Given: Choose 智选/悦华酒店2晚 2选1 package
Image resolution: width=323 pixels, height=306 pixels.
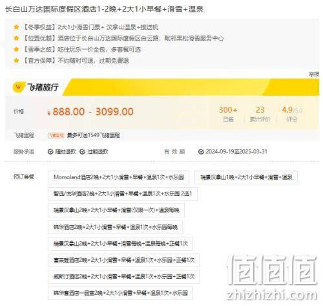Looking at the screenshot, I should coord(123,193).
